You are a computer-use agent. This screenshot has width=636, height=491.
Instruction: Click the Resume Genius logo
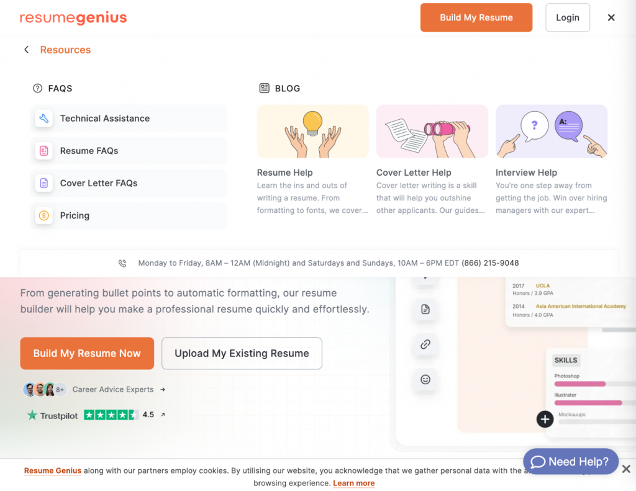pyautogui.click(x=73, y=18)
